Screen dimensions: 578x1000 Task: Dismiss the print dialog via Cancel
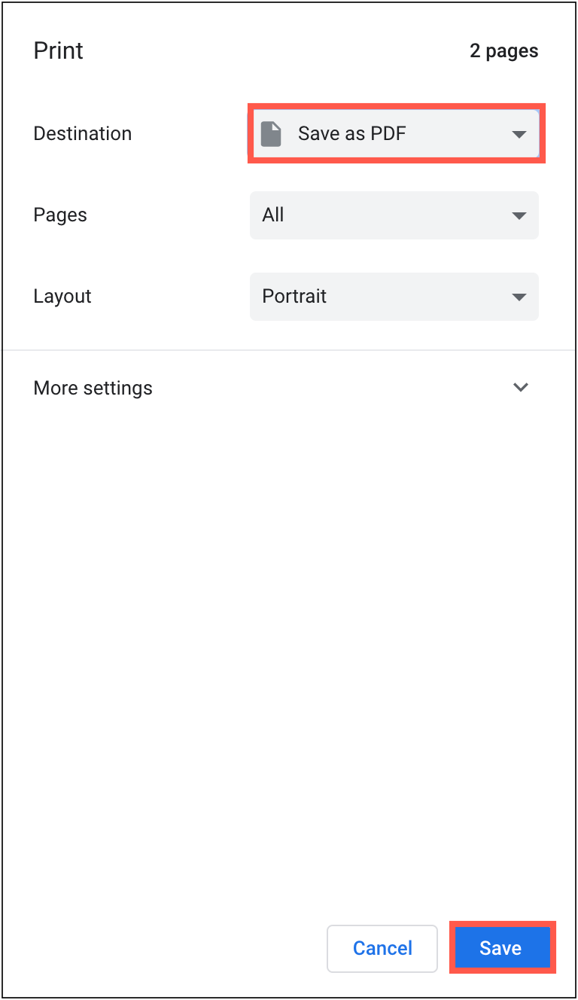[382, 948]
